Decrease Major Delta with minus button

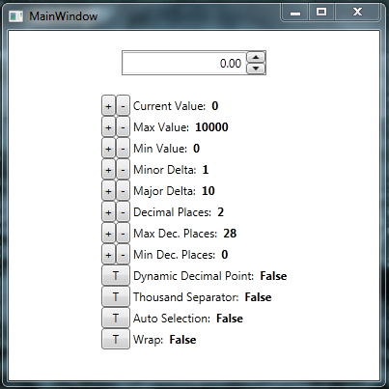(x=123, y=190)
